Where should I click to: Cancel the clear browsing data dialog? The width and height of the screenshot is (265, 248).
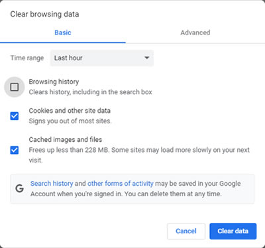click(x=186, y=231)
